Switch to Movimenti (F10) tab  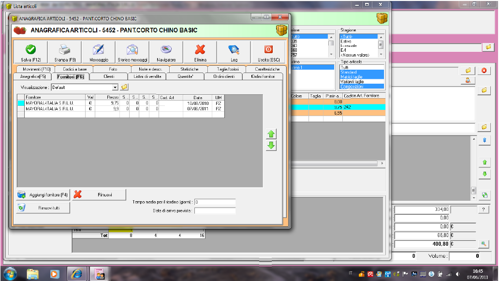click(x=36, y=69)
